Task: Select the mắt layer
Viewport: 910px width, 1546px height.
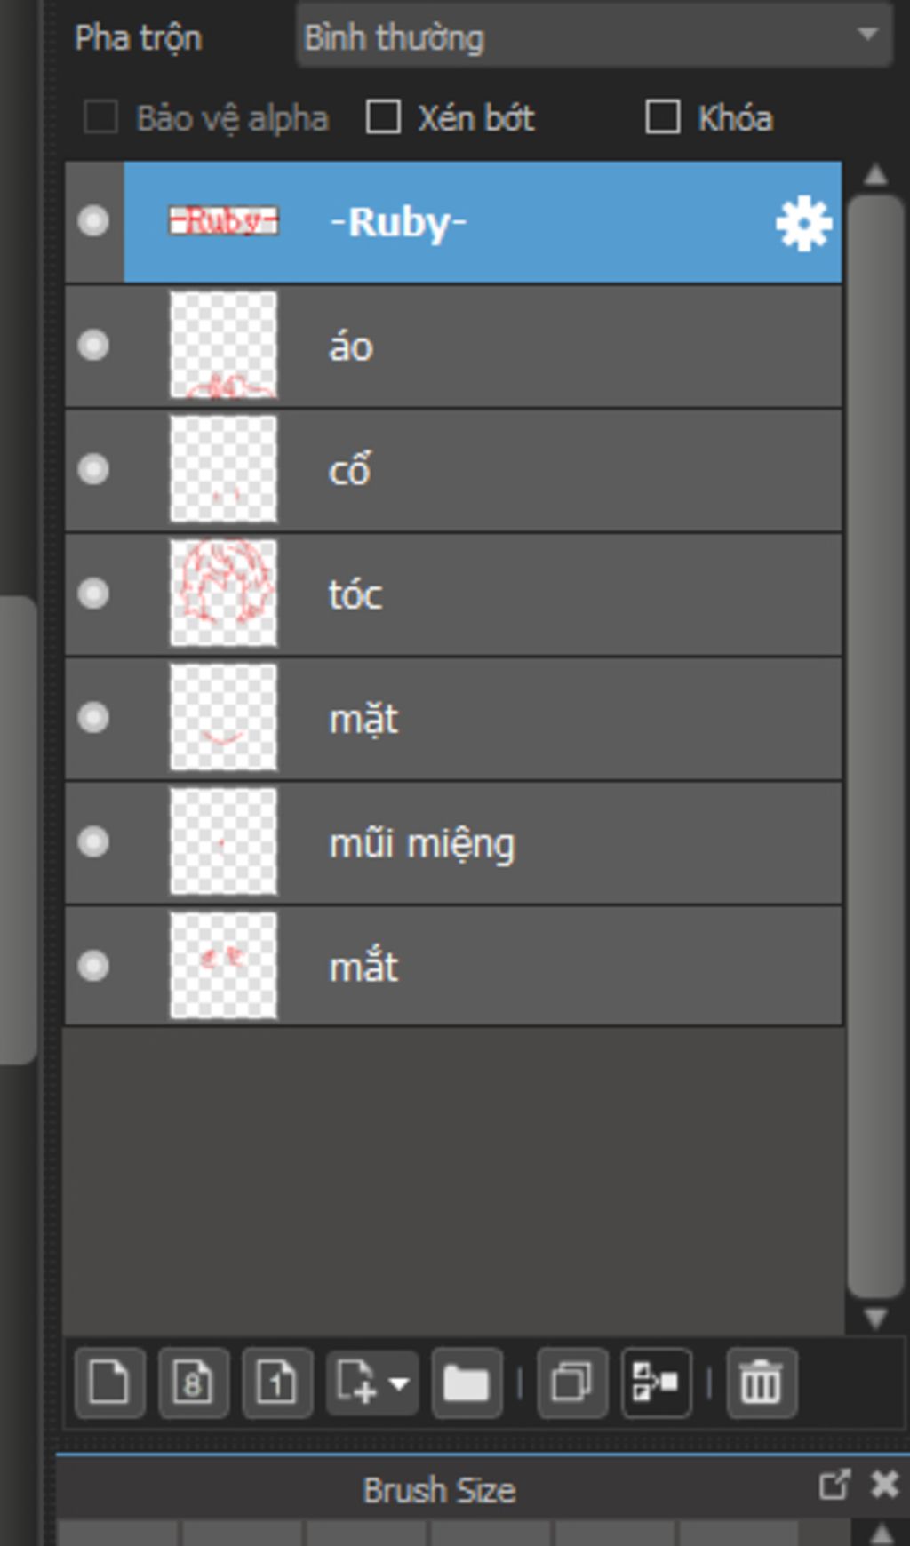Action: tap(453, 966)
